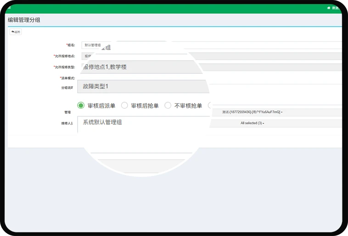Viewport: 348px width, 236px height.
Task: Click the home icon in the green header
Action: click(x=328, y=8)
